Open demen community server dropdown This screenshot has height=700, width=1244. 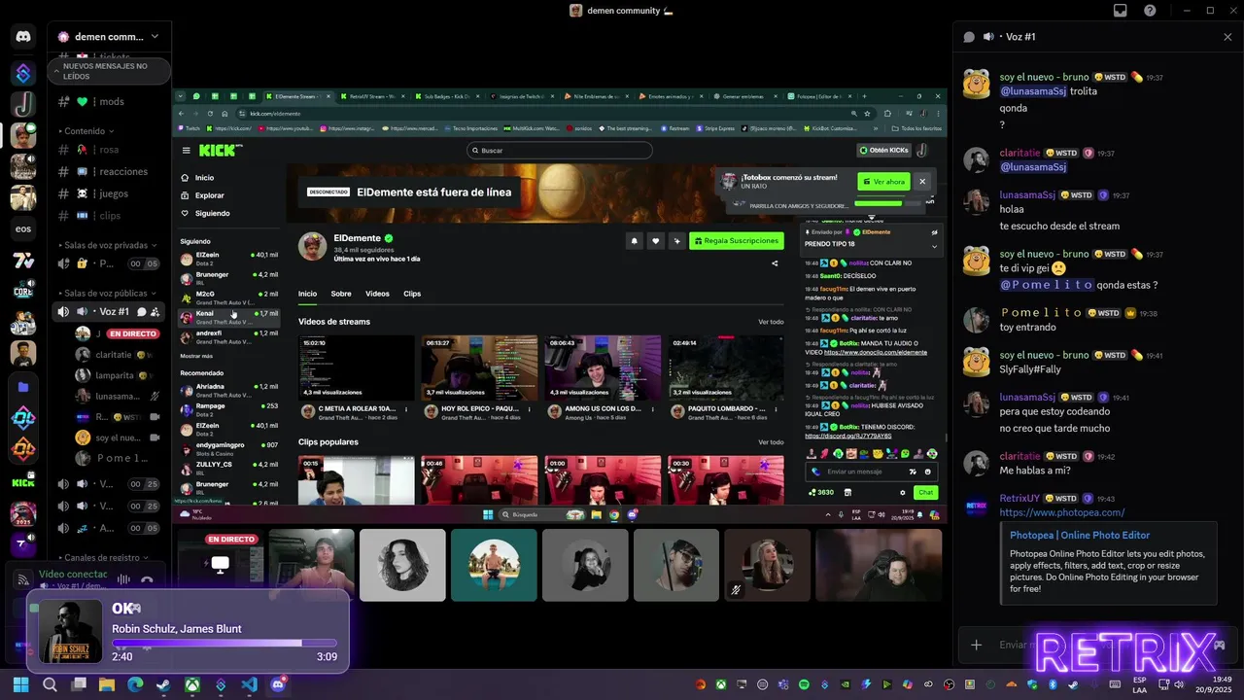pos(107,37)
